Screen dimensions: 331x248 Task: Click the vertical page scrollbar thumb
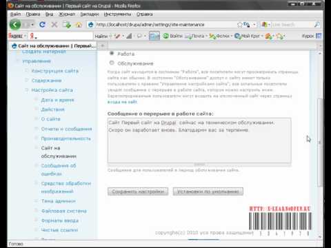coord(319,143)
